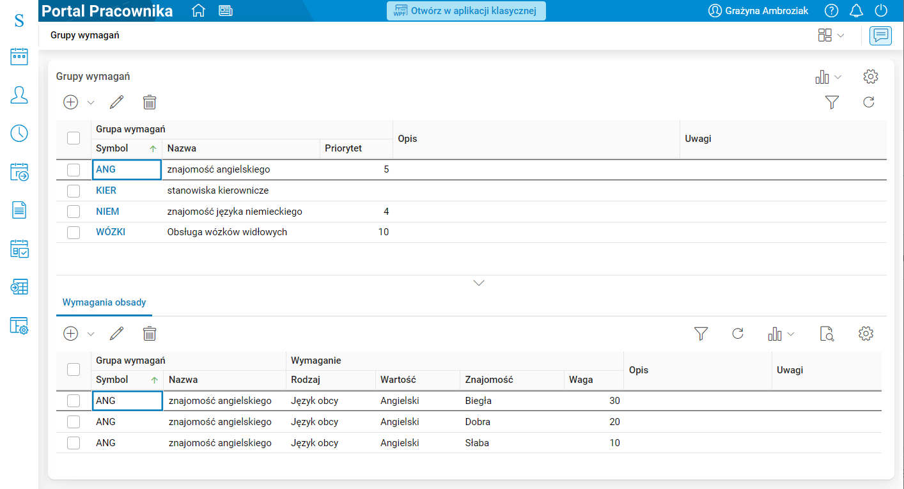The height and width of the screenshot is (489, 904).
Task: Open the layout view dropdown in header
Action: pos(830,36)
